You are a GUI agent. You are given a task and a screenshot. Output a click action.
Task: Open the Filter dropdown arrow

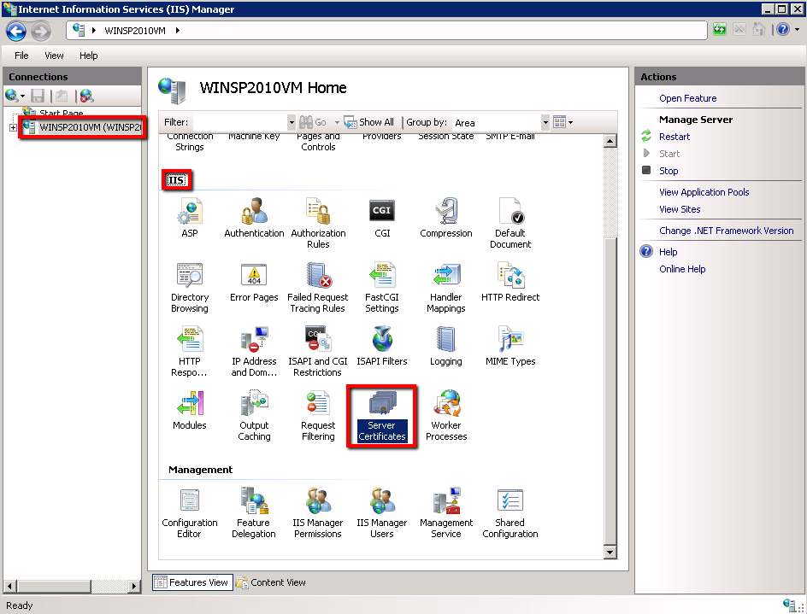pos(292,123)
